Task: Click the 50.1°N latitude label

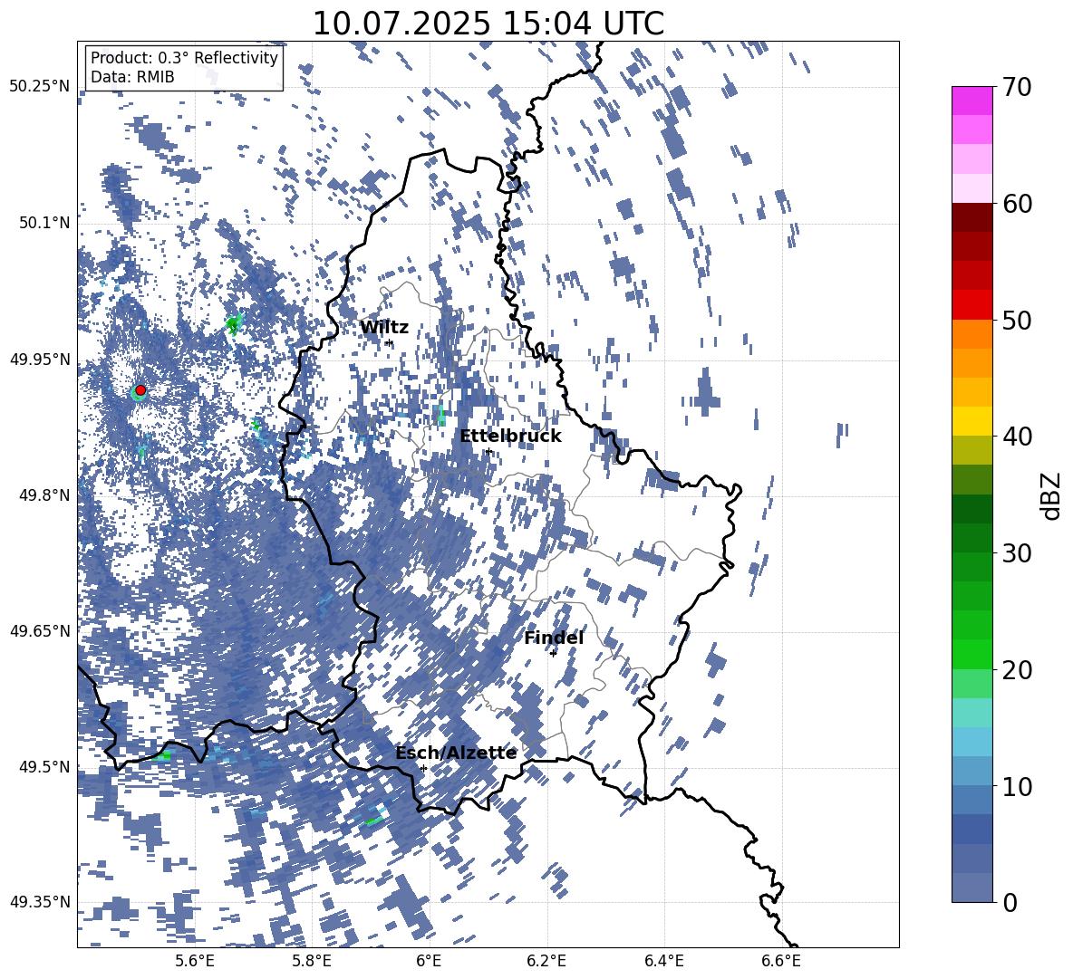Action: point(44,223)
